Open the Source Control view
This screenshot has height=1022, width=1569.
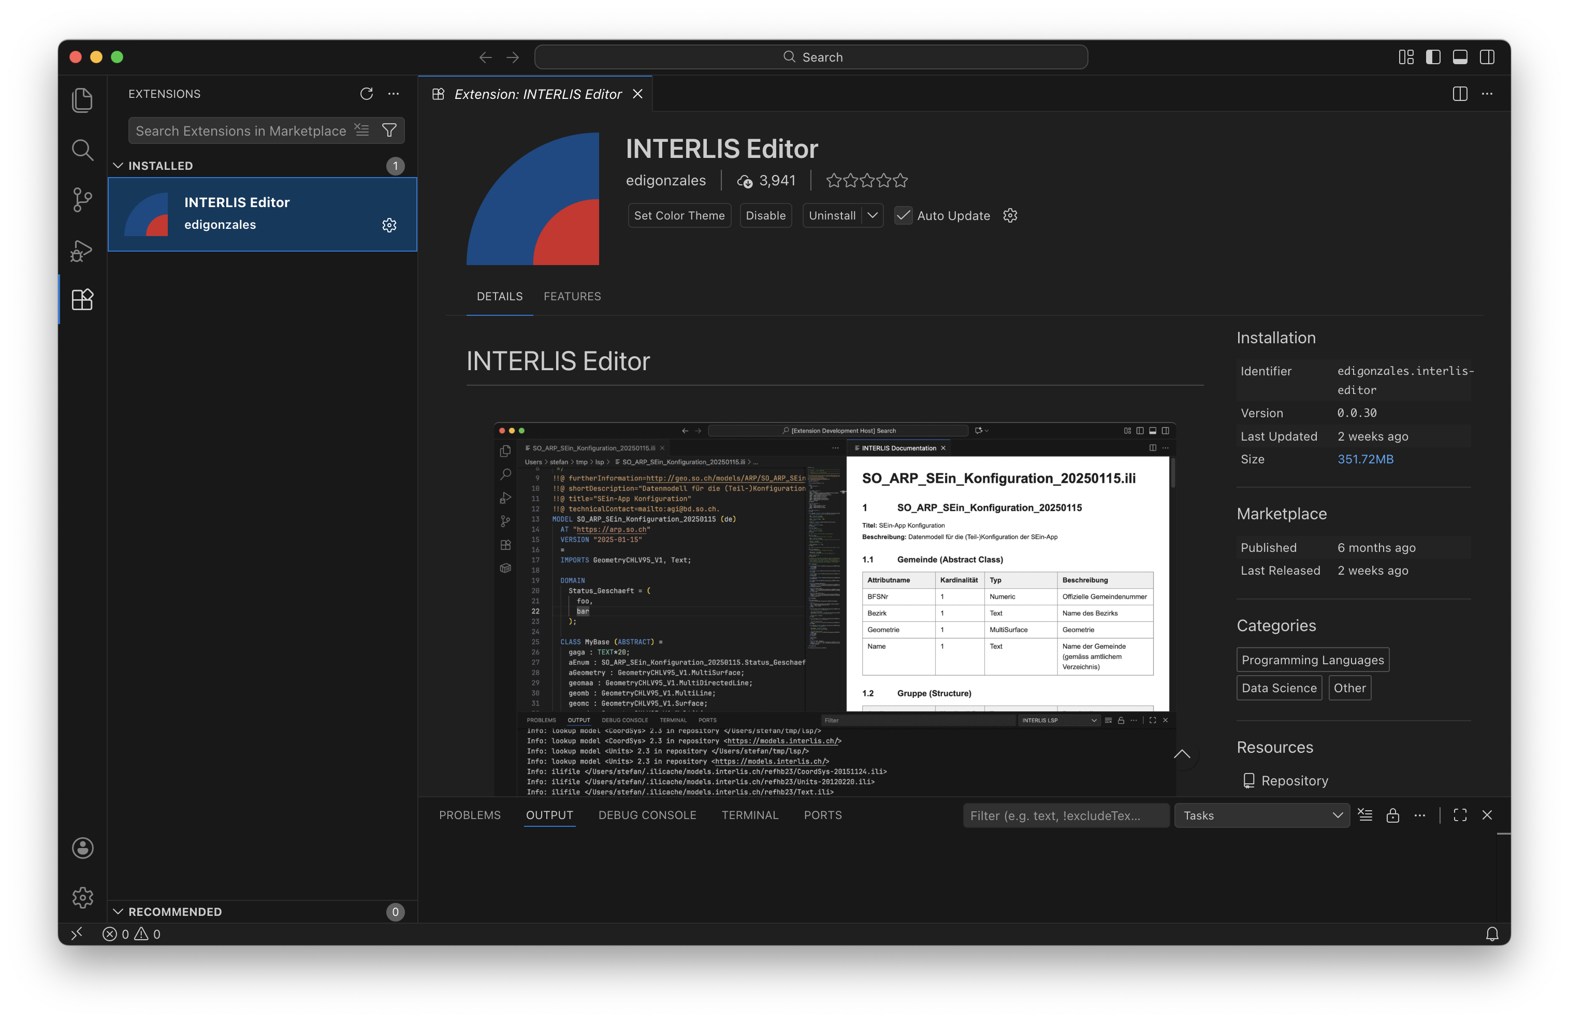(82, 200)
